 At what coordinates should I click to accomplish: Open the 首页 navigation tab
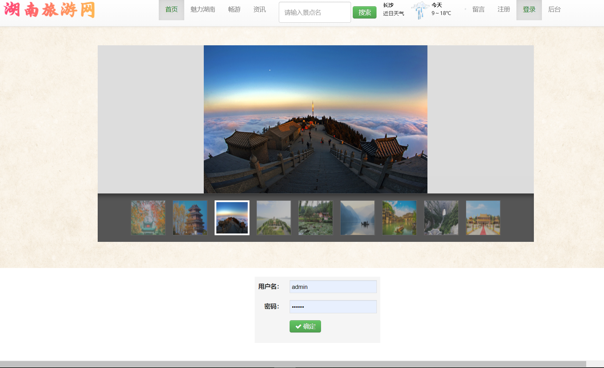point(171,10)
